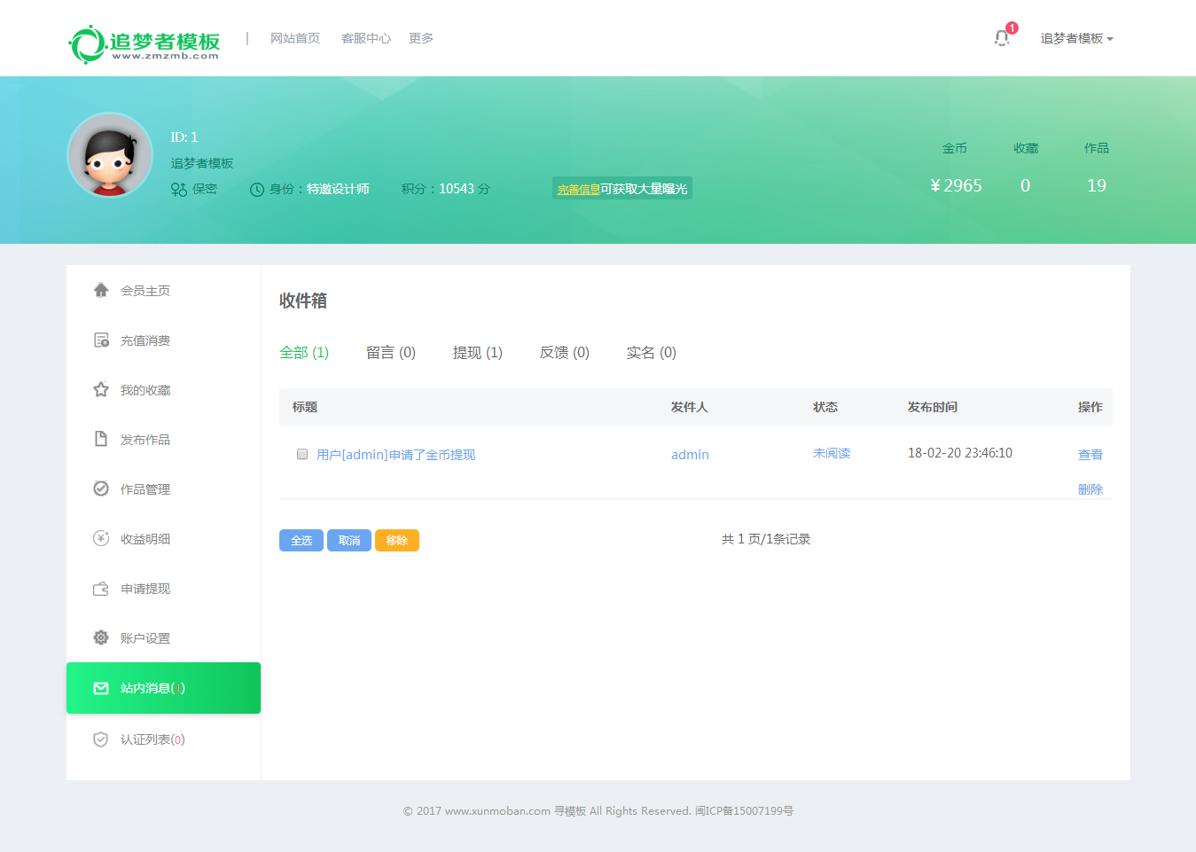Image resolution: width=1196 pixels, height=852 pixels.
Task: Switch to the 留言 (0) tab
Action: pos(390,353)
